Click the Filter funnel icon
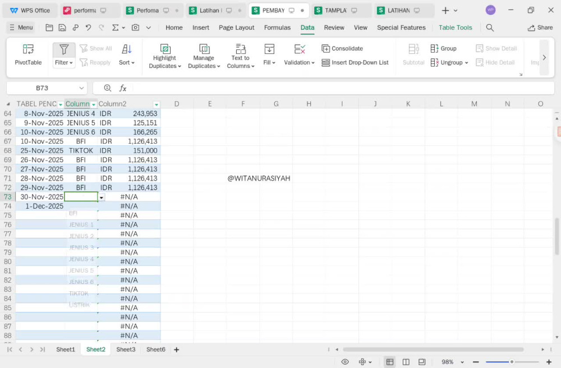 pyautogui.click(x=64, y=49)
